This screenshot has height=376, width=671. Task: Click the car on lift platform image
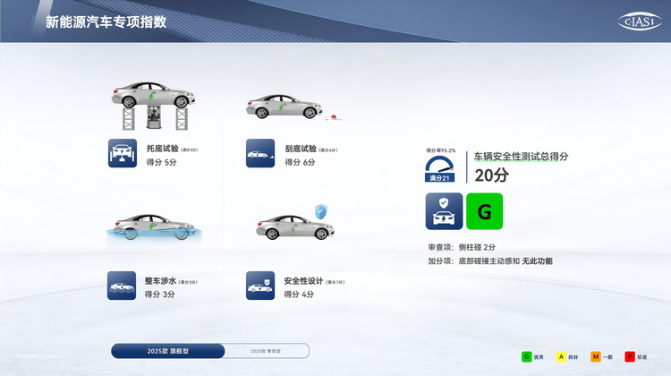[150, 105]
